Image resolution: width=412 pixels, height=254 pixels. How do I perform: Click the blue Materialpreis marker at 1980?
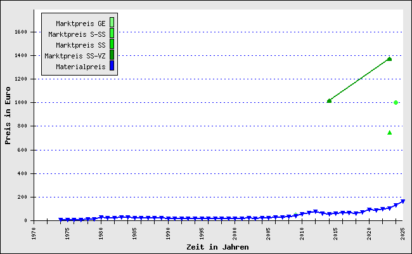click(x=101, y=217)
